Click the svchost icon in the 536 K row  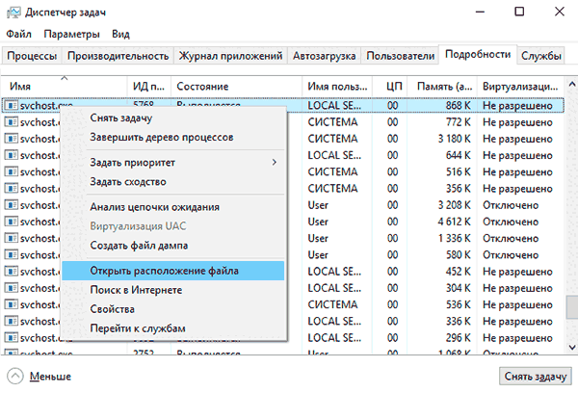(x=12, y=304)
